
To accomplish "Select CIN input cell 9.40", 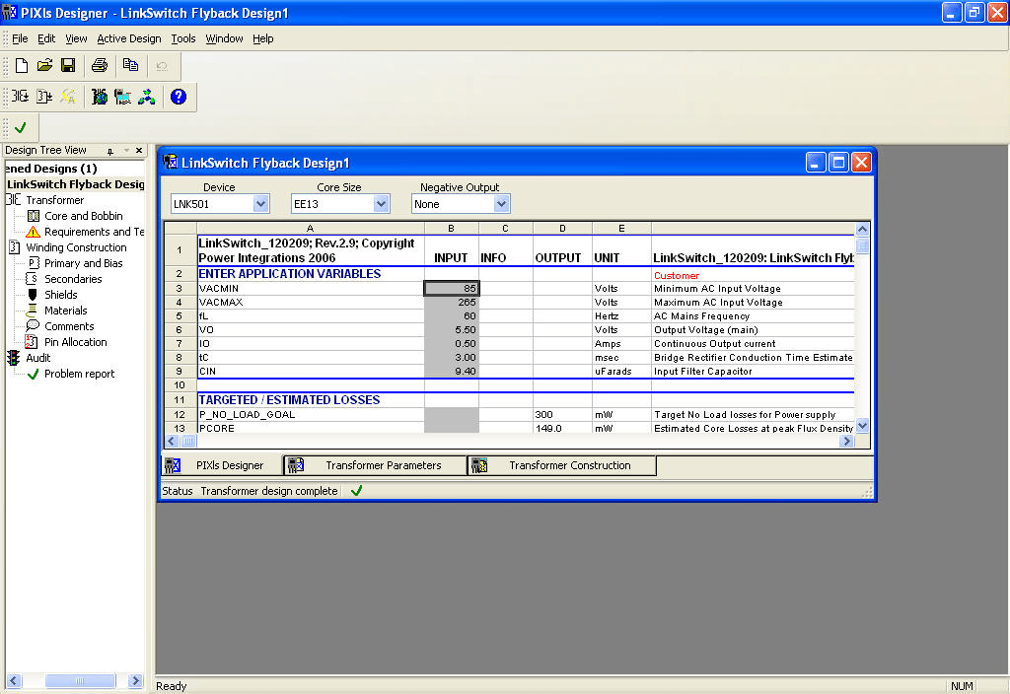I will pyautogui.click(x=451, y=372).
